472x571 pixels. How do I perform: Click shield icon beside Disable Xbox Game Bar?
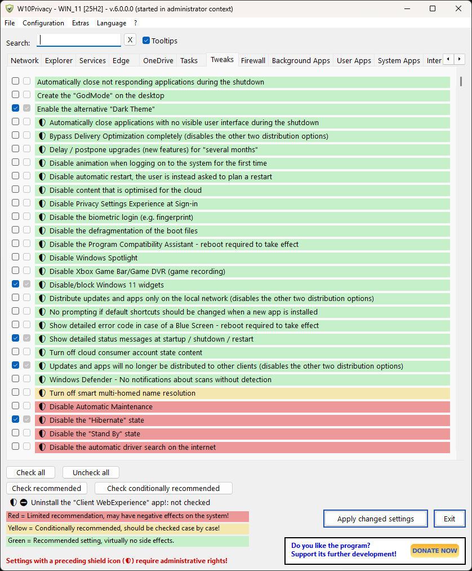tap(42, 271)
